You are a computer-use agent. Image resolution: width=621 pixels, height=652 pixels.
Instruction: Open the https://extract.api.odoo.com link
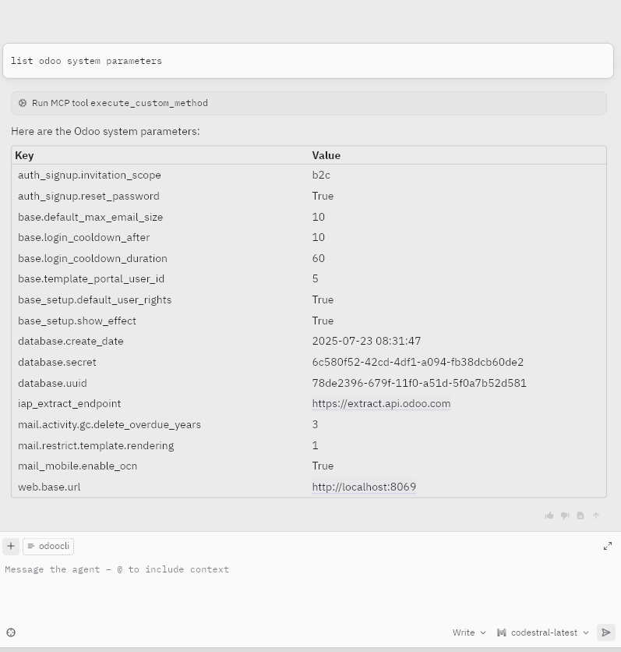pos(381,404)
